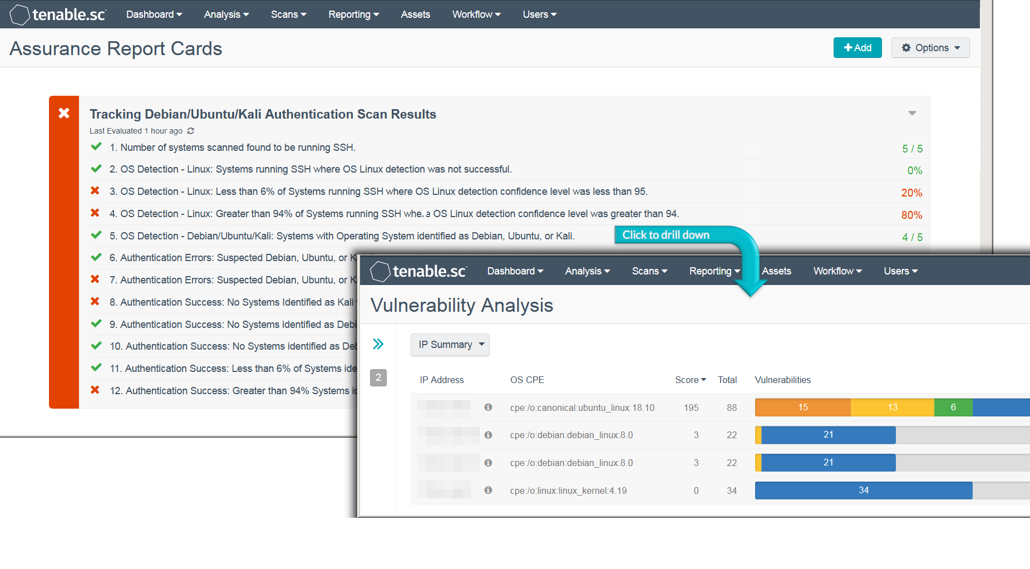
Task: Click the blue bar showing 34 vulnerabilities
Action: click(x=864, y=490)
